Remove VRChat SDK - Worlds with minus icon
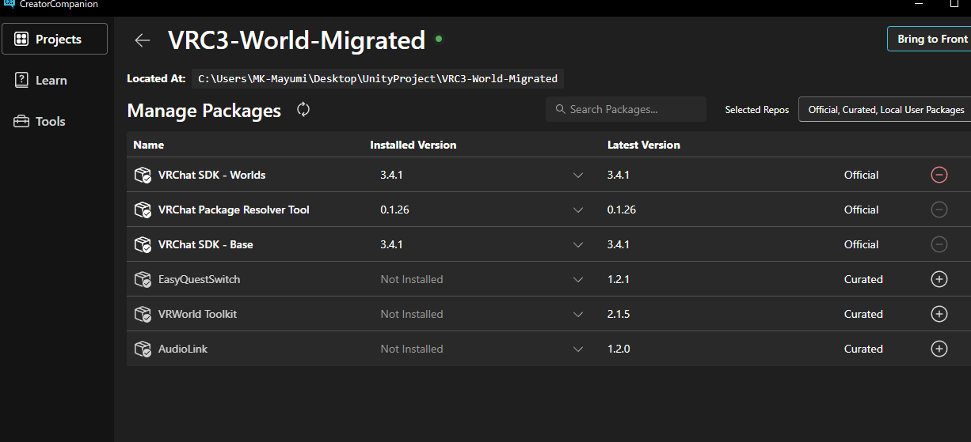This screenshot has height=442, width=971. (939, 175)
